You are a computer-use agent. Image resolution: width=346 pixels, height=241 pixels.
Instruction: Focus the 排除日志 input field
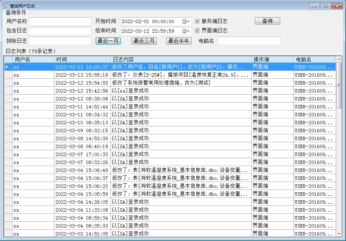[x=60, y=41]
